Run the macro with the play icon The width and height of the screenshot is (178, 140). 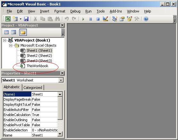coord(83,19)
